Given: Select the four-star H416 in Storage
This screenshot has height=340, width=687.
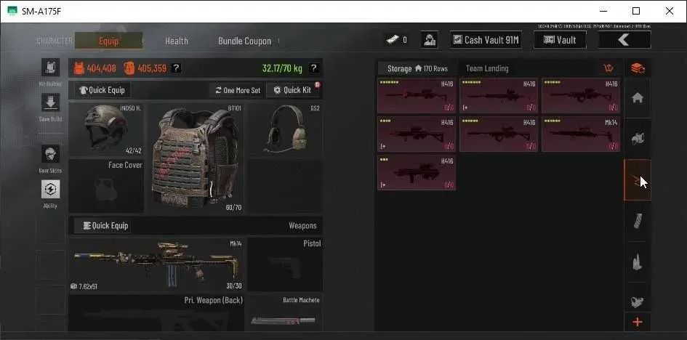Looking at the screenshot, I should pyautogui.click(x=417, y=134).
